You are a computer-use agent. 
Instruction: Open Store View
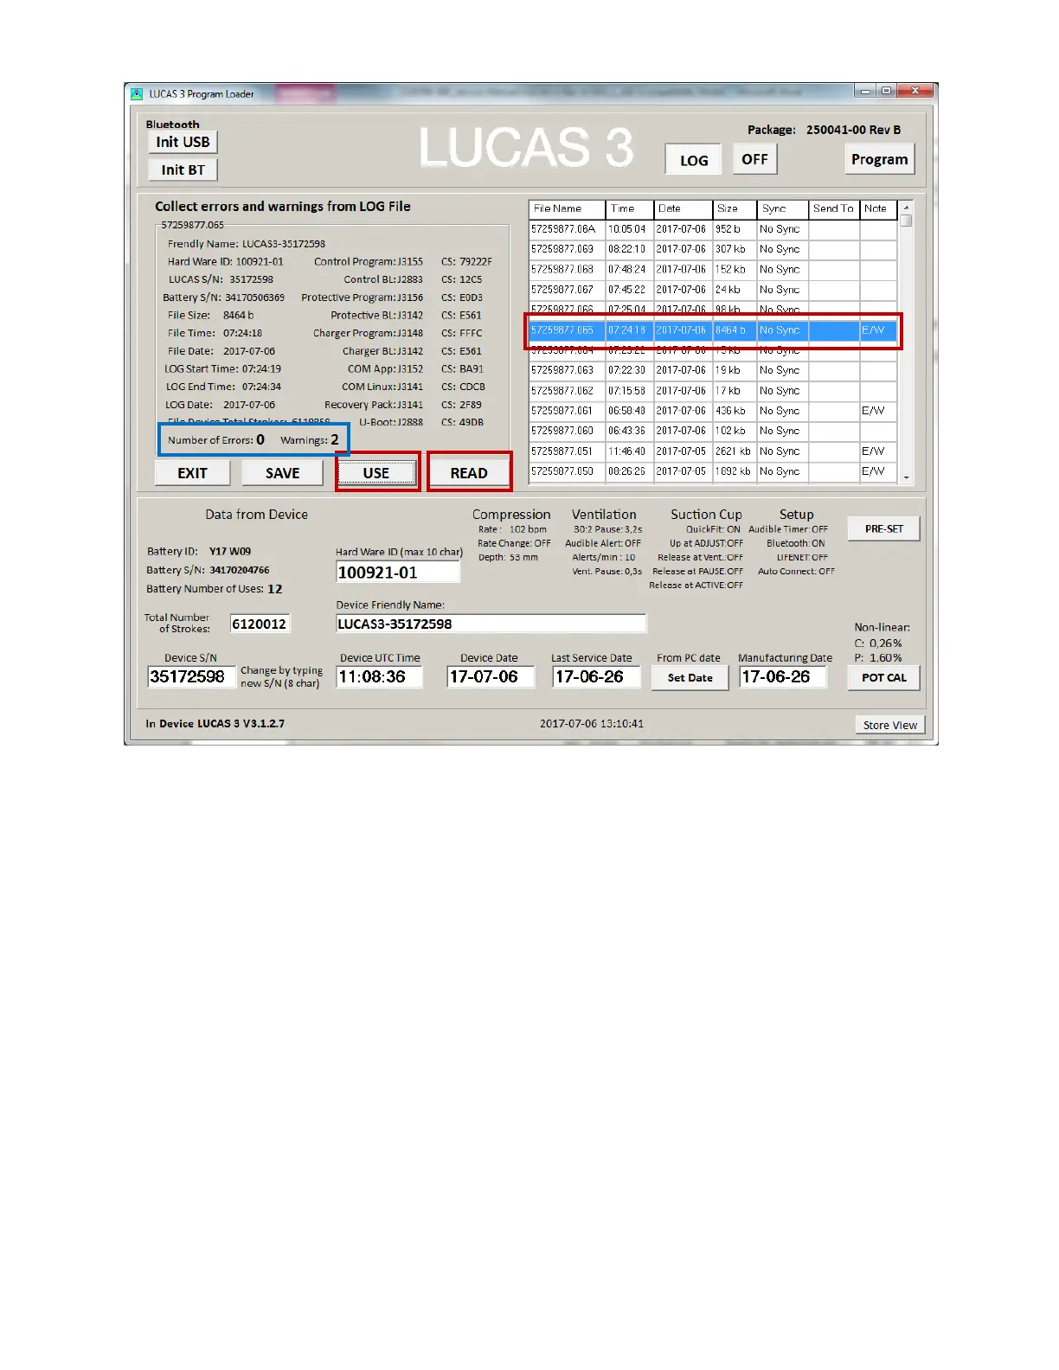click(x=889, y=725)
